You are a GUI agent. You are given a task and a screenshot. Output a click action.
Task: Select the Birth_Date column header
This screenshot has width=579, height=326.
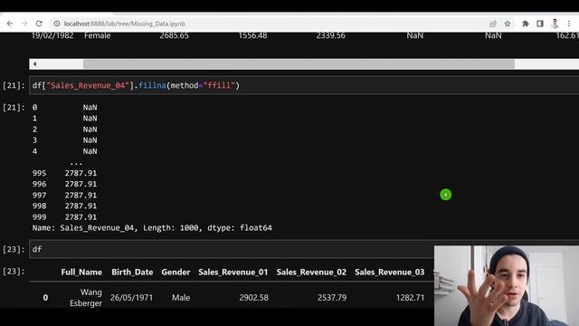pos(132,273)
